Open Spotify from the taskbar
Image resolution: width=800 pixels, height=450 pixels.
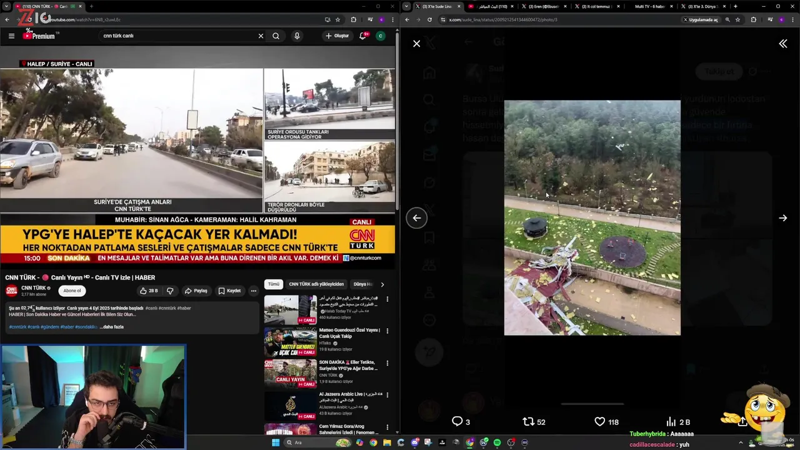497,442
